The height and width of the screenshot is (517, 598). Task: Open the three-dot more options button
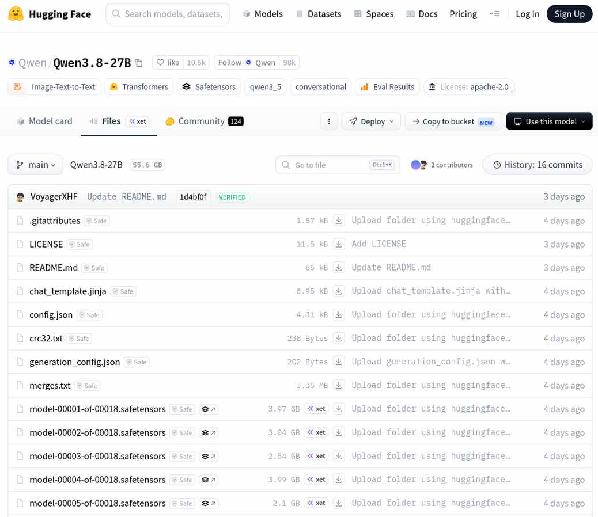point(329,121)
